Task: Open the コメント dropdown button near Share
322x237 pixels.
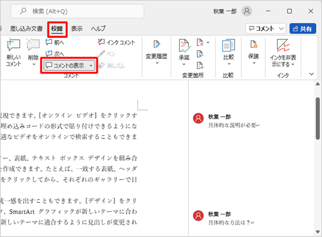Action: (x=265, y=28)
